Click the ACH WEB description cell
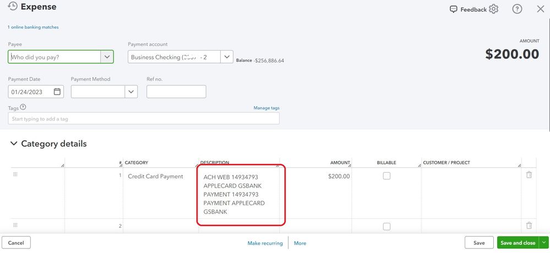The image size is (550, 253). [x=239, y=193]
